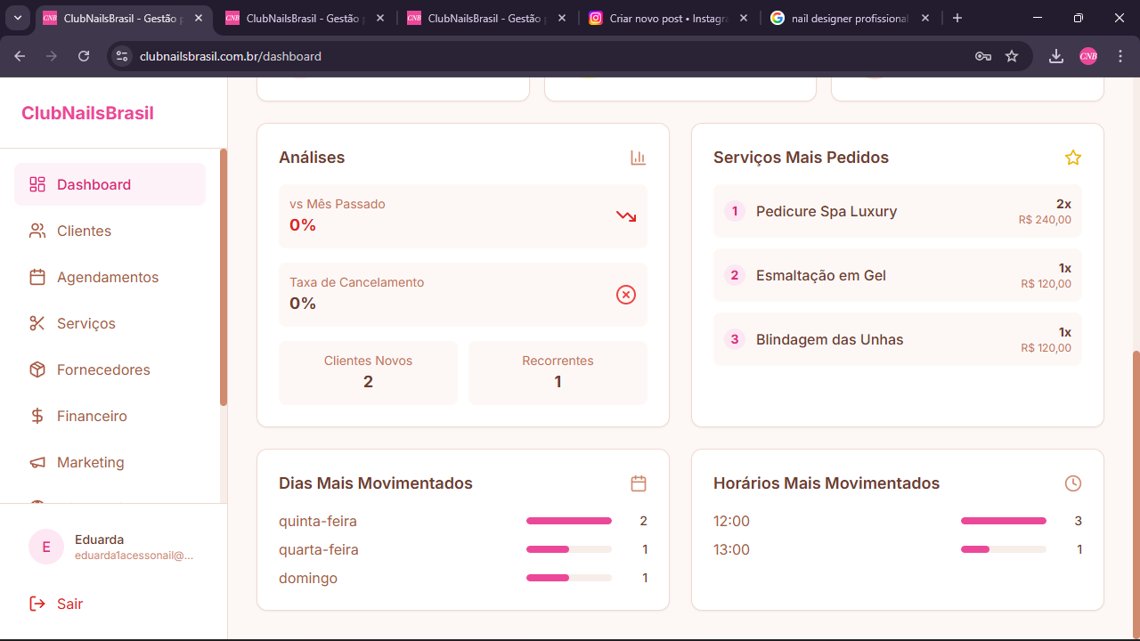The width and height of the screenshot is (1140, 641).
Task: Click the downward trend arrow icon
Action: (x=626, y=216)
